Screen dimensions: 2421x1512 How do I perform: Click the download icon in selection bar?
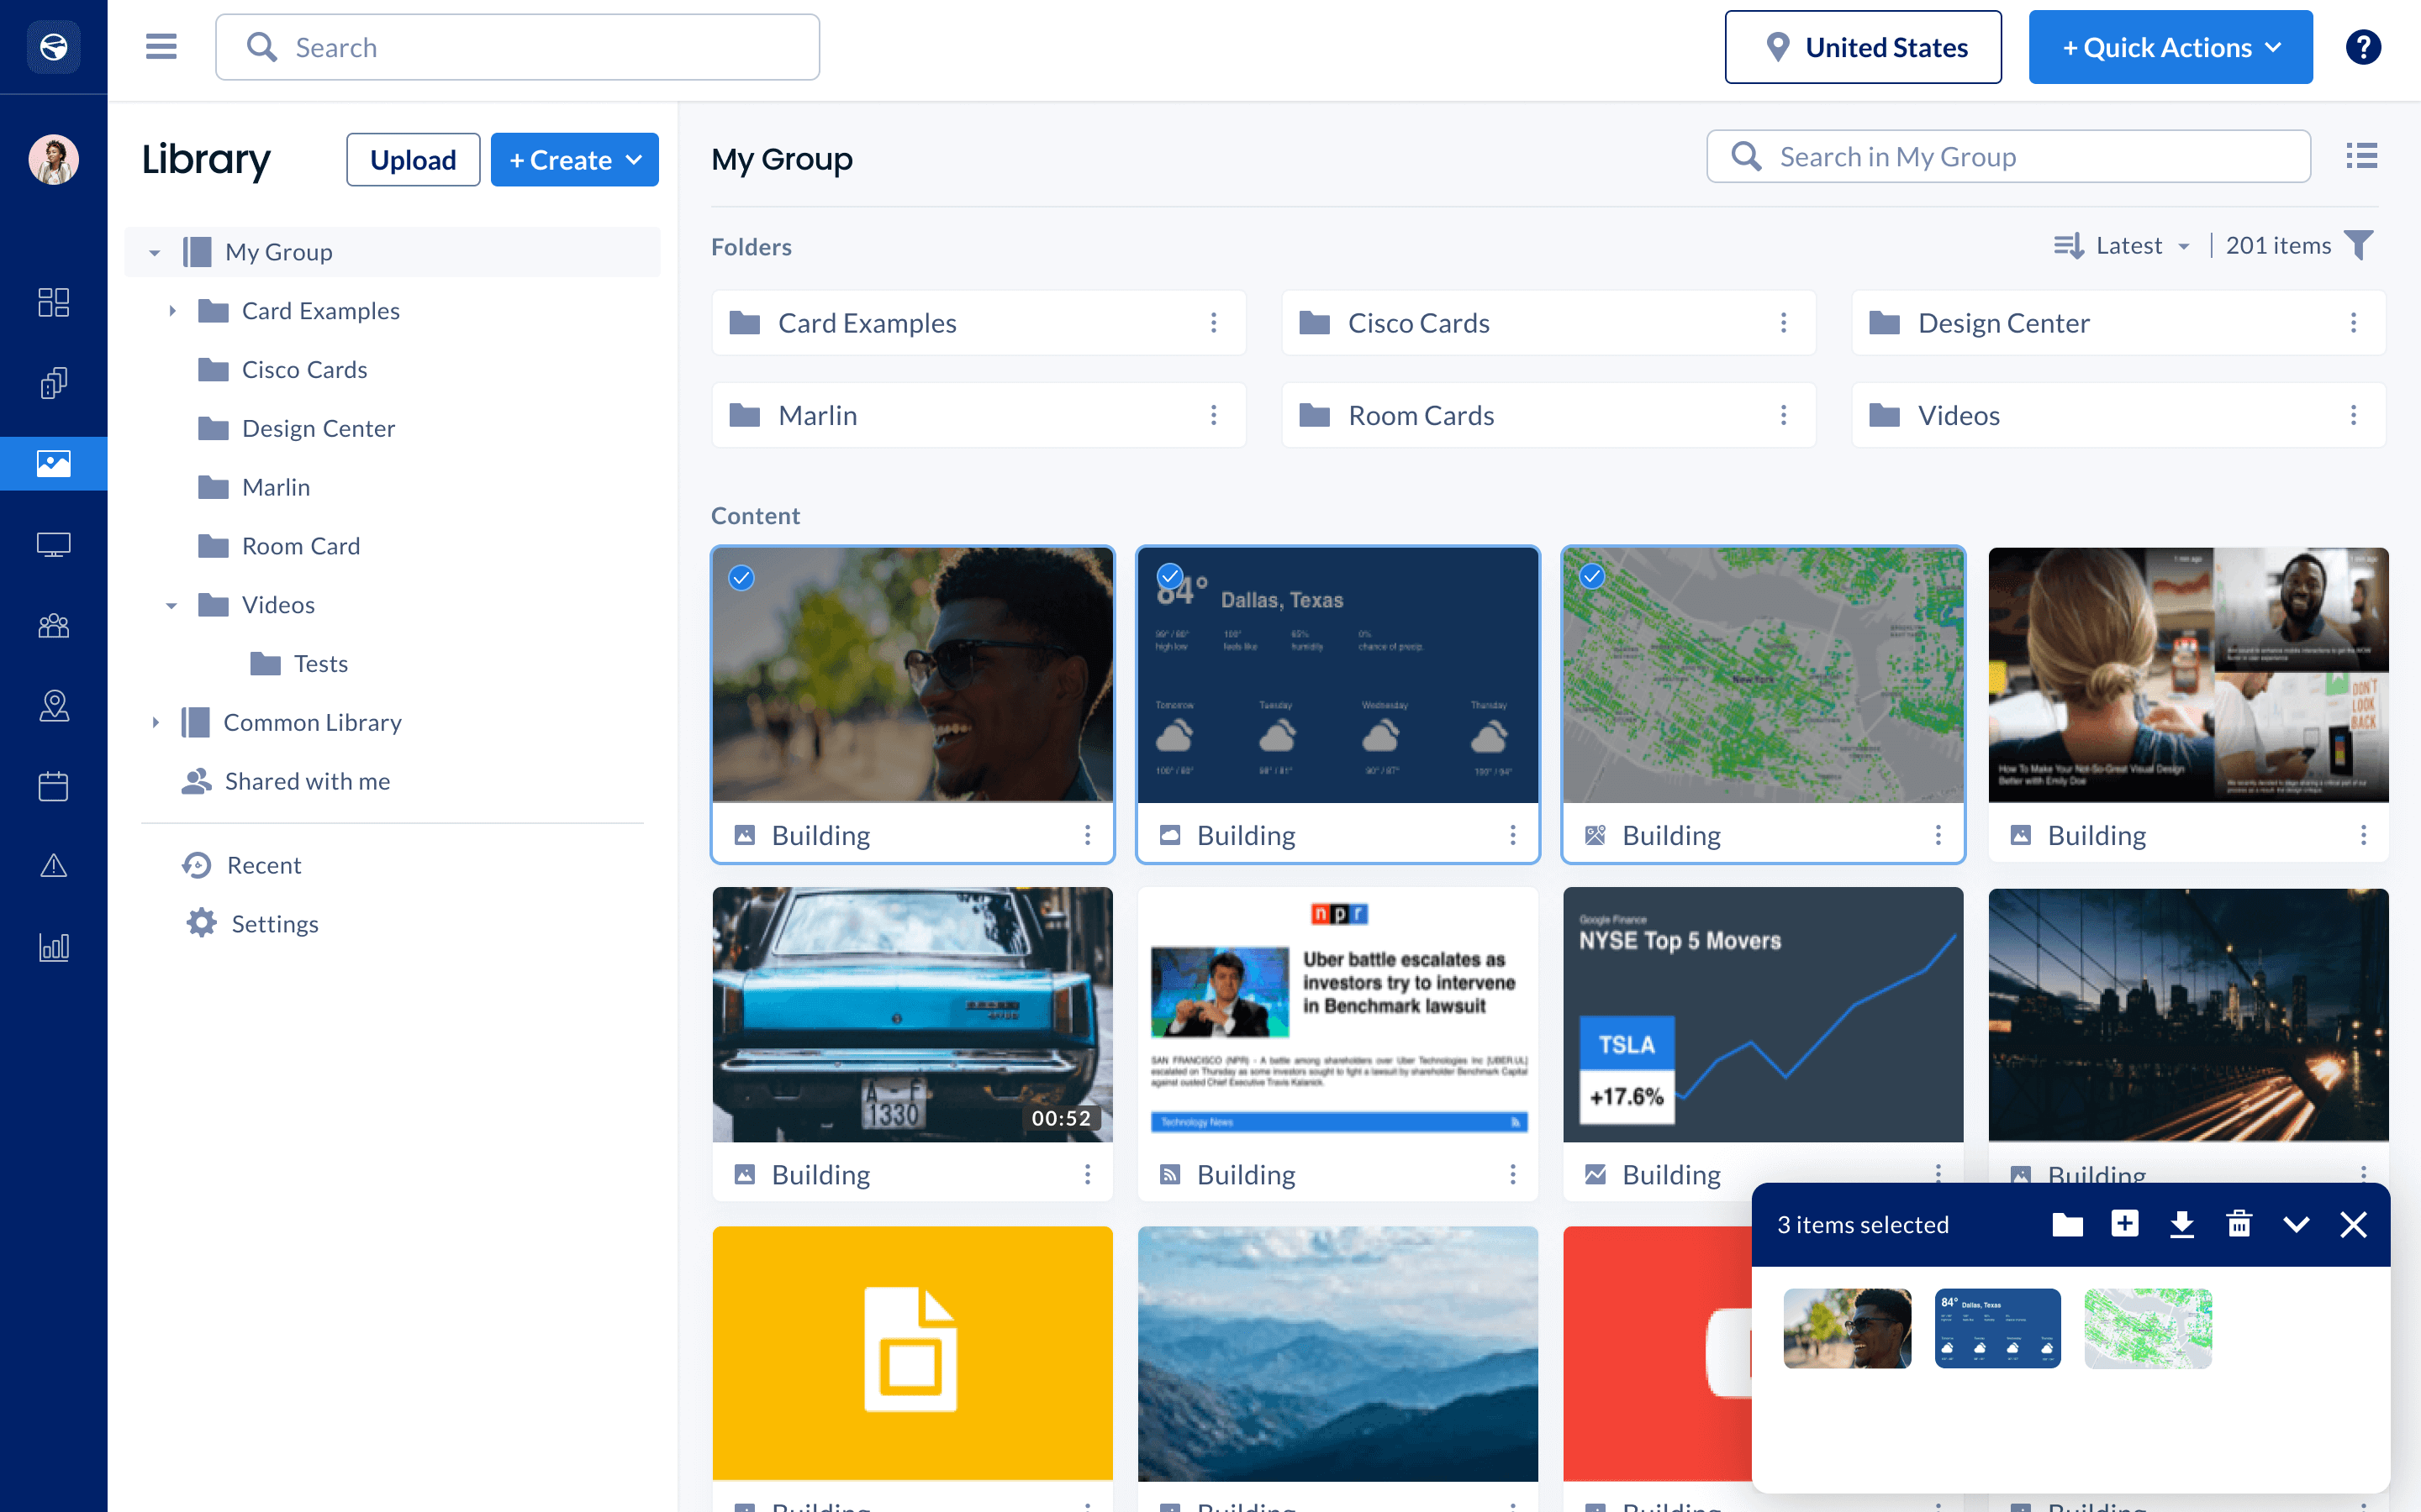[x=2181, y=1224]
